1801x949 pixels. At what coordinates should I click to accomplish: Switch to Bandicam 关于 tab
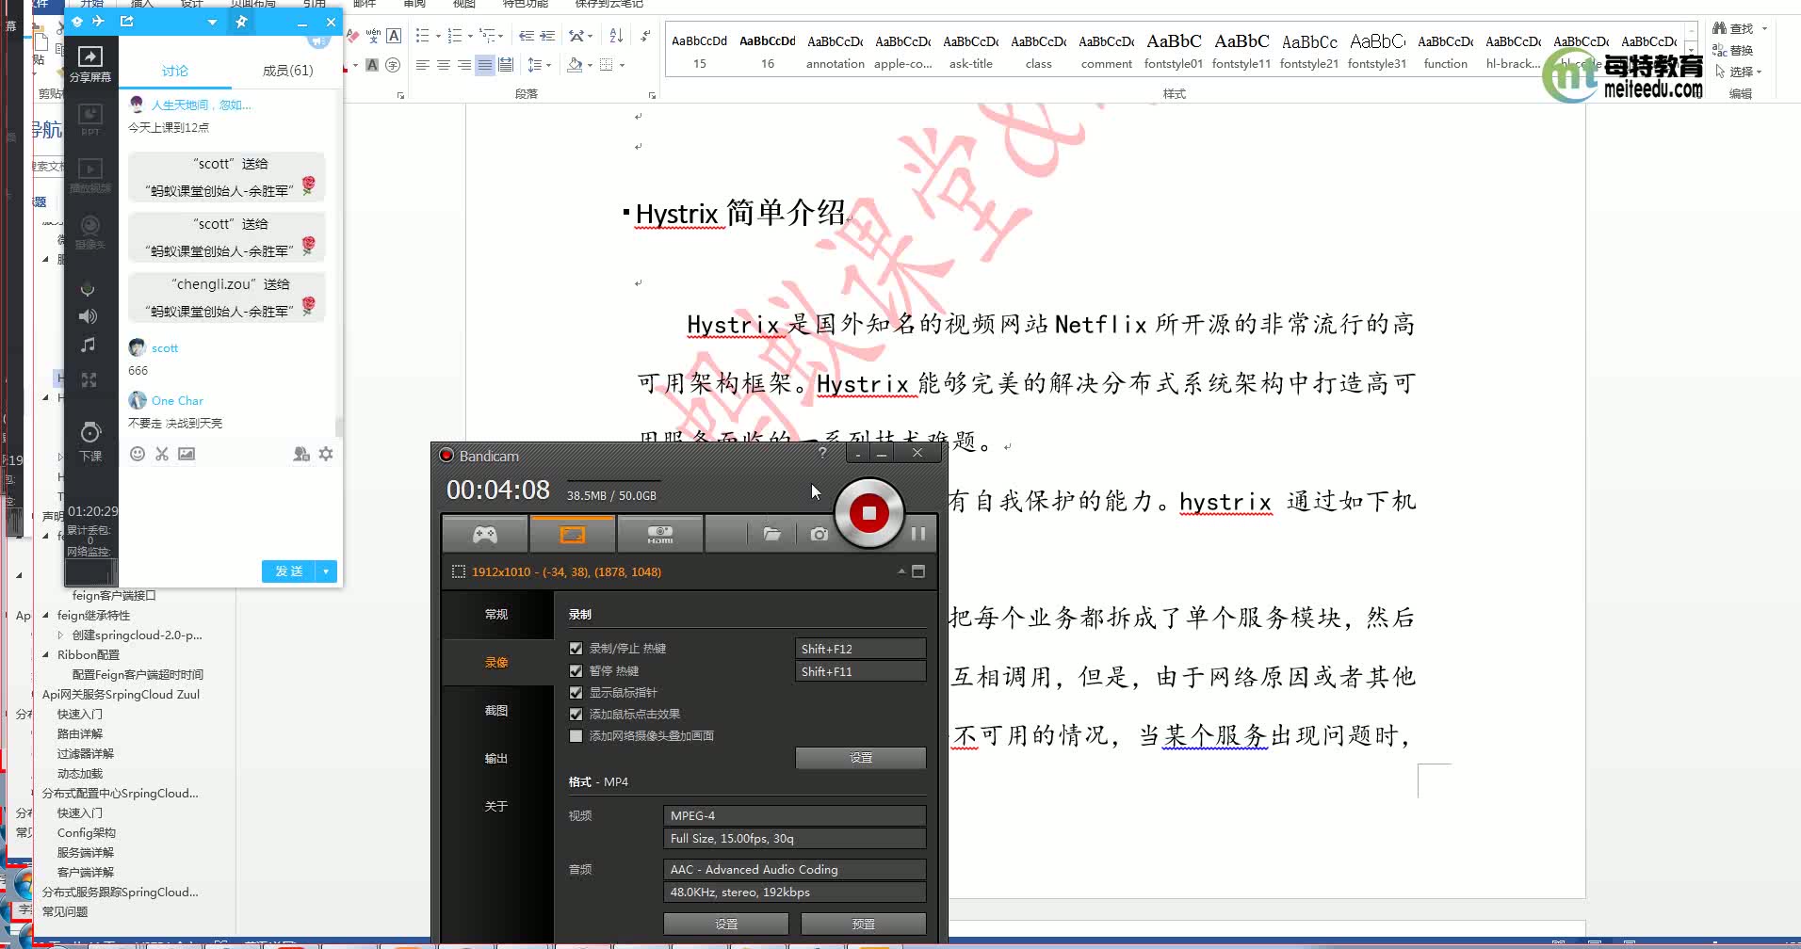click(496, 807)
